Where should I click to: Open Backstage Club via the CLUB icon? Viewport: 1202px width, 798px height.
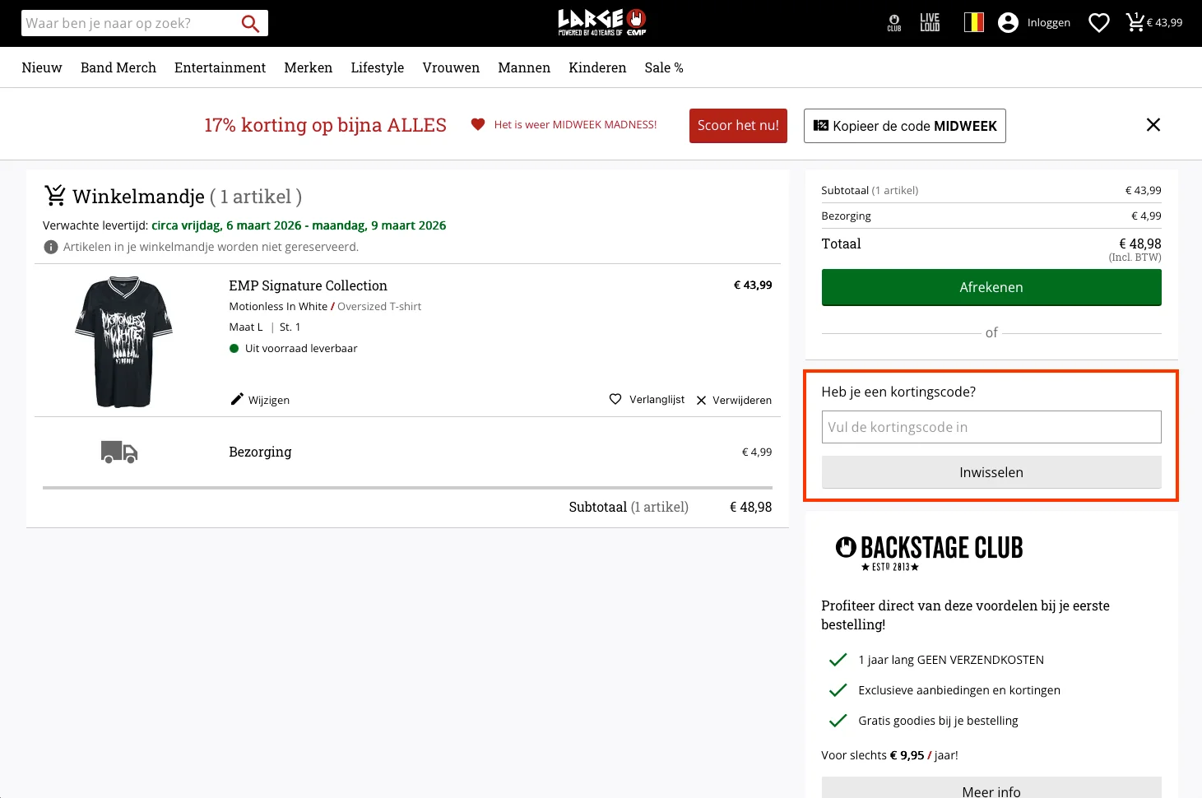pyautogui.click(x=893, y=22)
